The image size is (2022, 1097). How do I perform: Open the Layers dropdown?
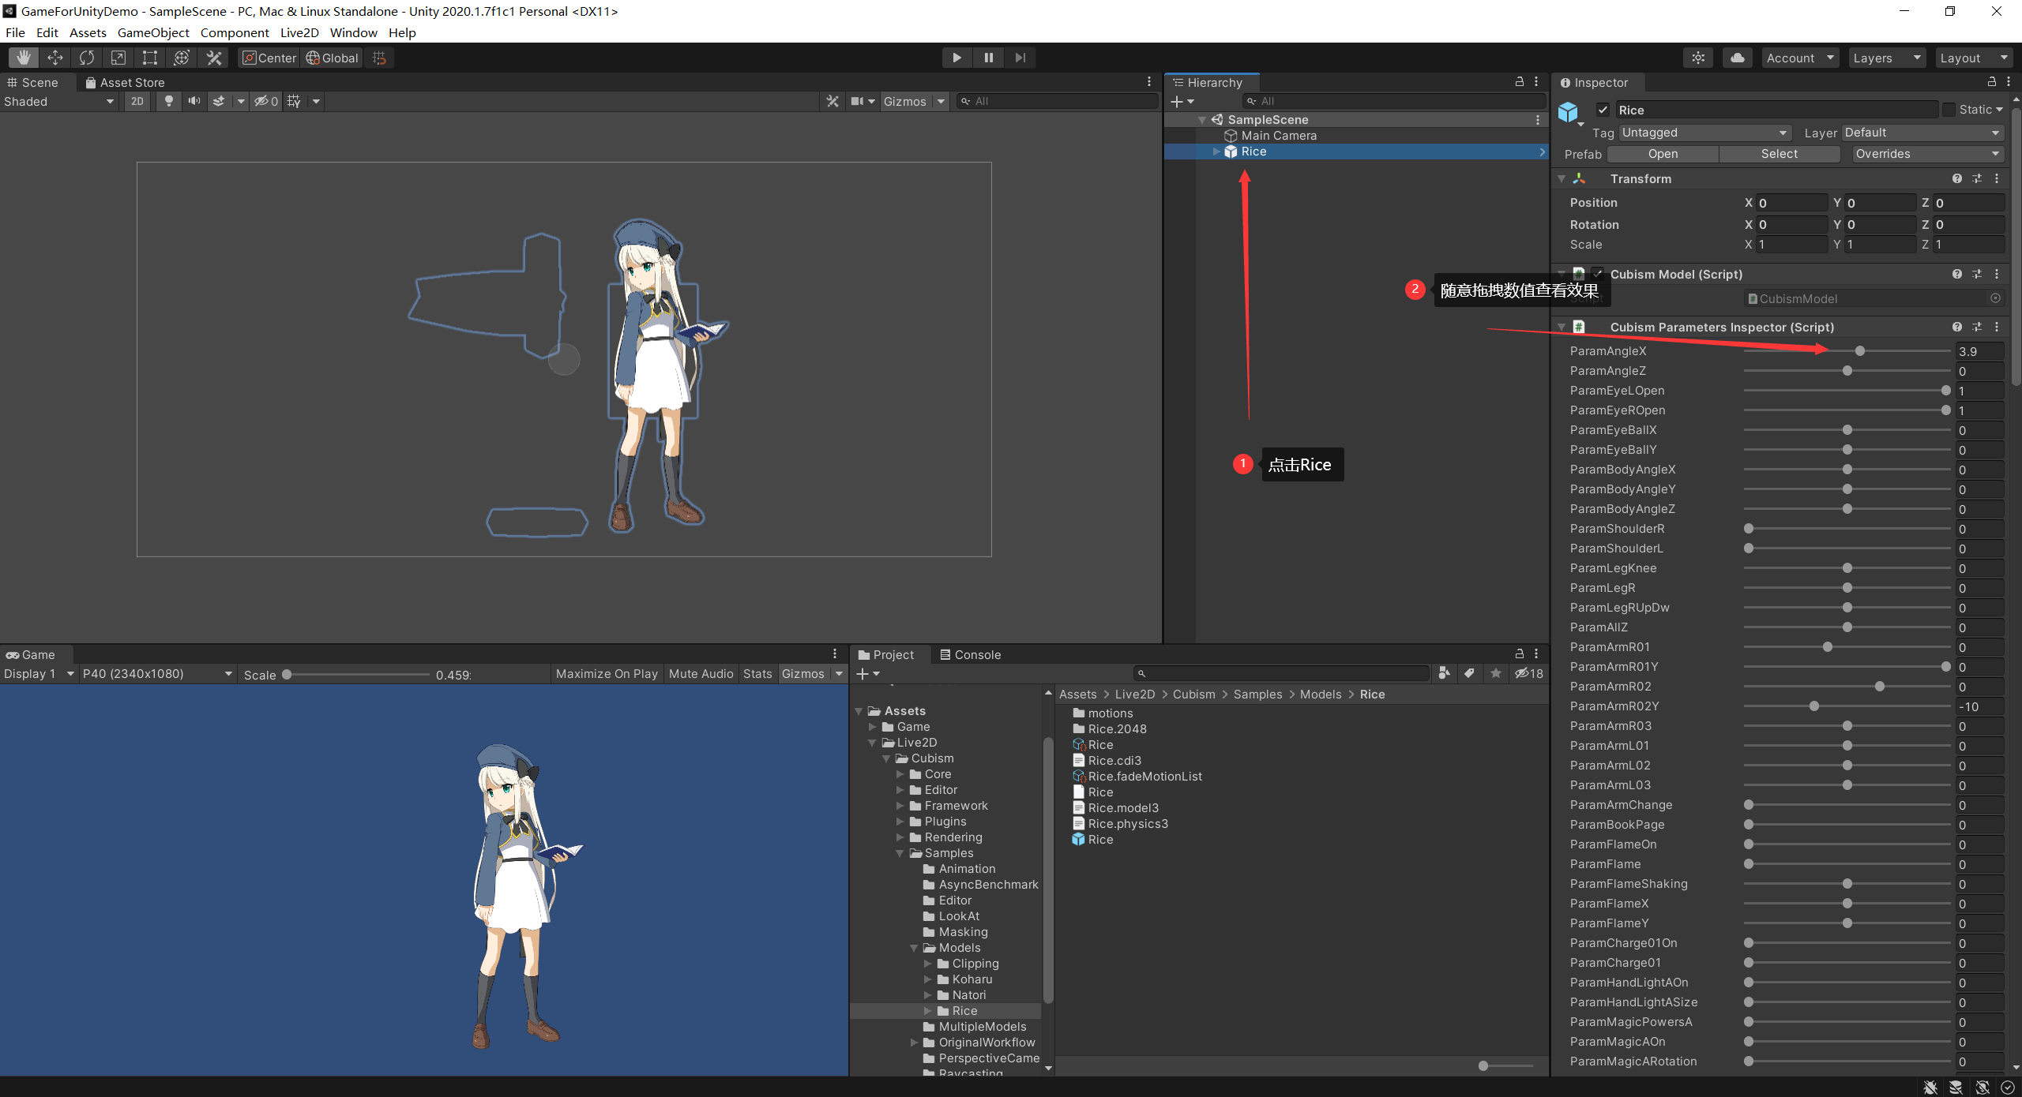(1886, 58)
